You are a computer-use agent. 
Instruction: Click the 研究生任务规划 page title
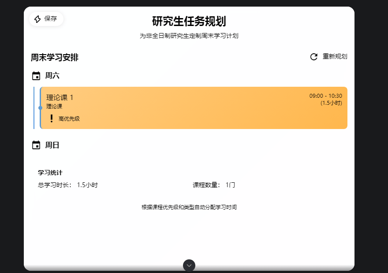click(189, 21)
